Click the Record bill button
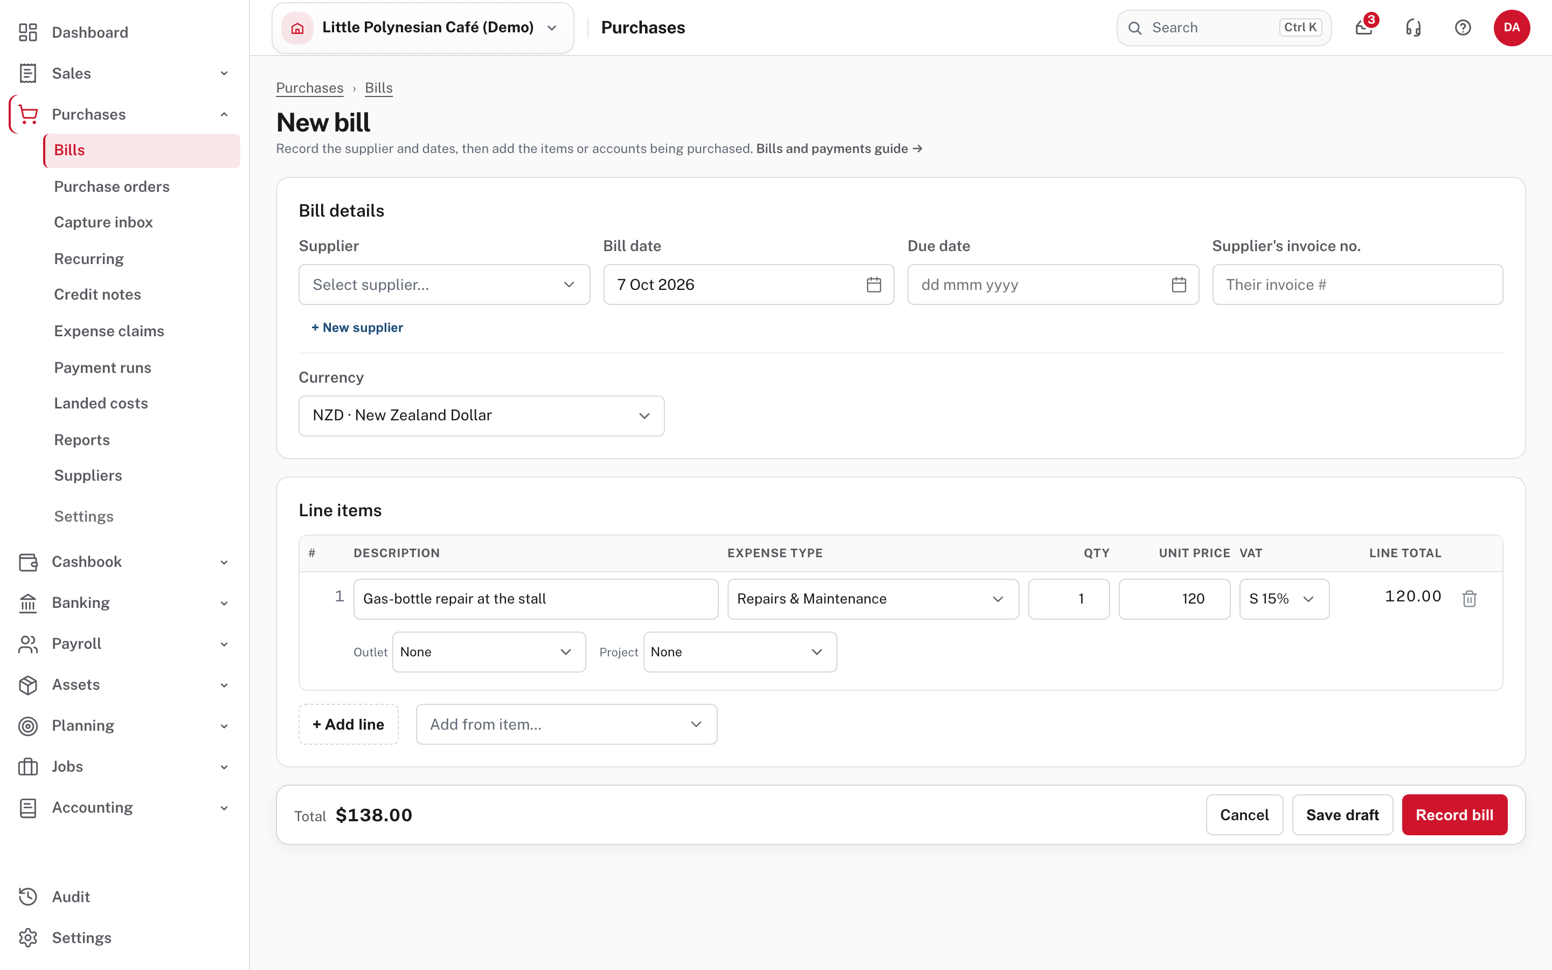Screen dimensions: 1552x970 [1454, 815]
